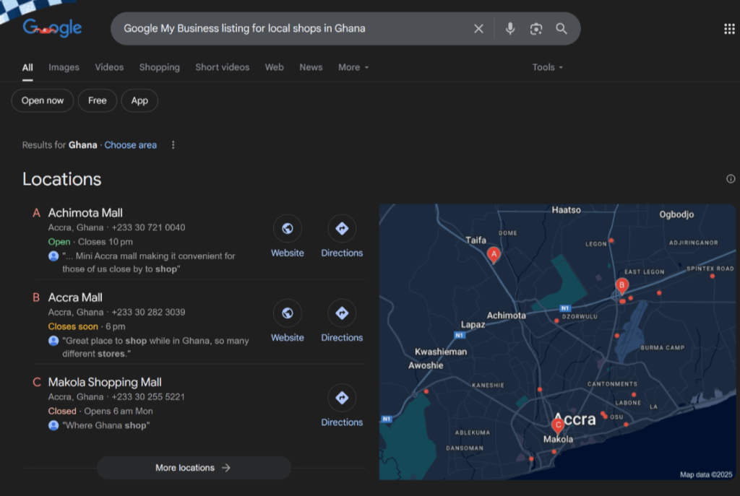Switch to the News tab
Screen dimensions: 740x496
coord(311,67)
